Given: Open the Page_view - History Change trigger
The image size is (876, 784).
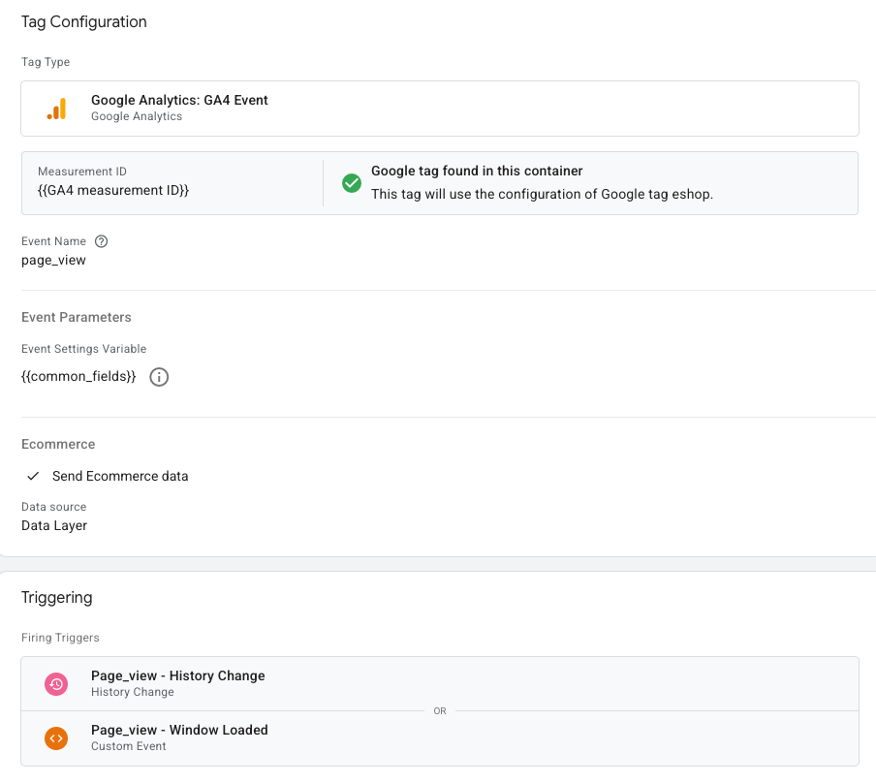Looking at the screenshot, I should (x=440, y=684).
